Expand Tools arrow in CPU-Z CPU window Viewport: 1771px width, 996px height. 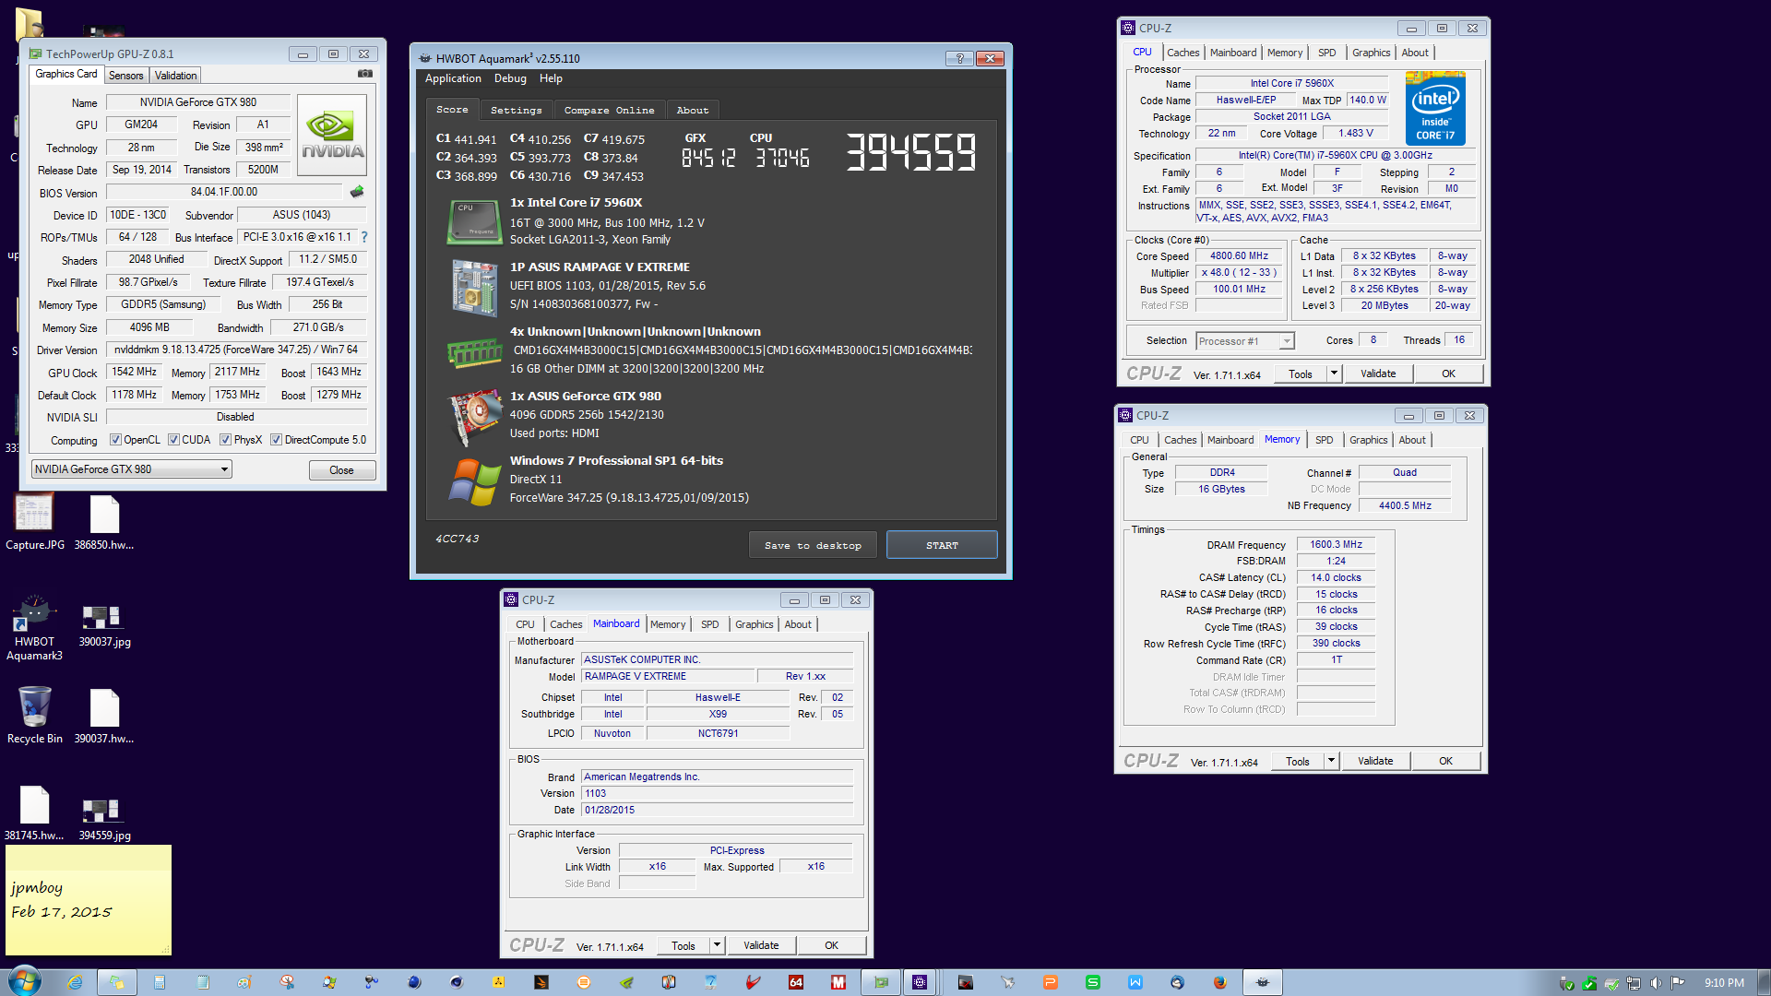1333,373
